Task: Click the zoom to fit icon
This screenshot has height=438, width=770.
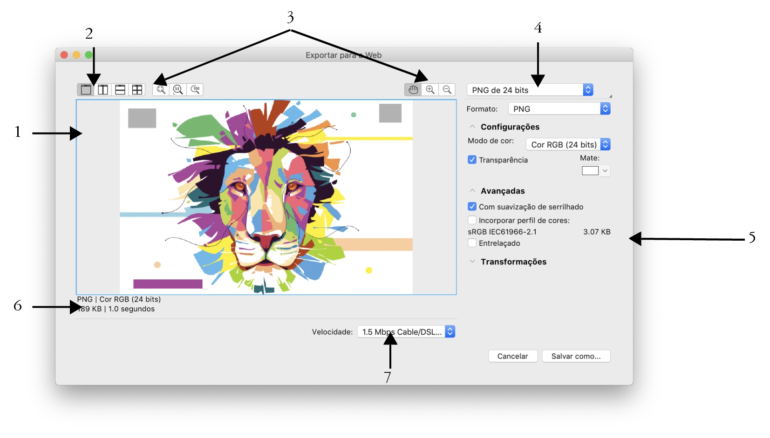Action: point(161,90)
